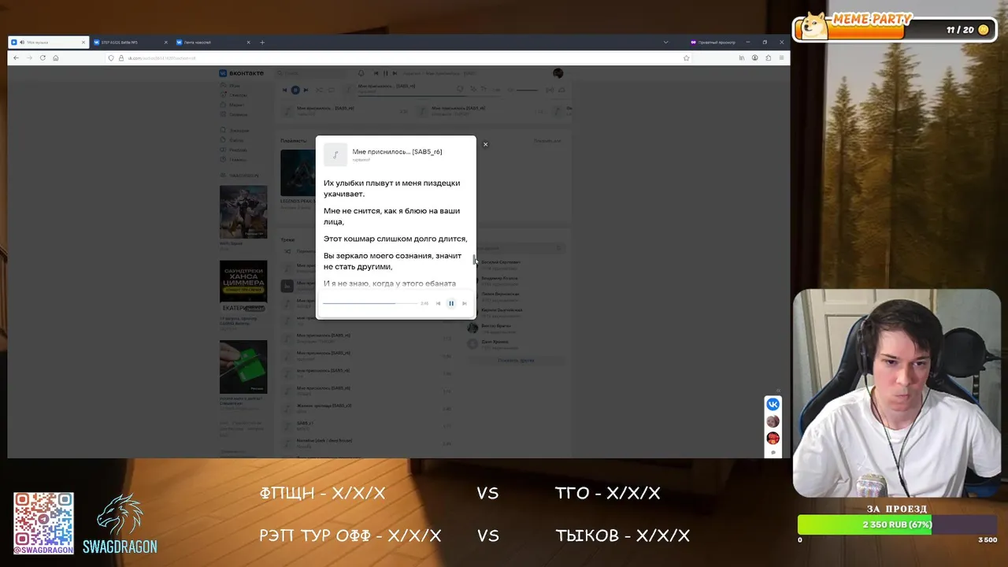Click the song title Мне приснилось... [SAB5_r6]
Image resolution: width=1008 pixels, height=567 pixels.
click(x=397, y=151)
